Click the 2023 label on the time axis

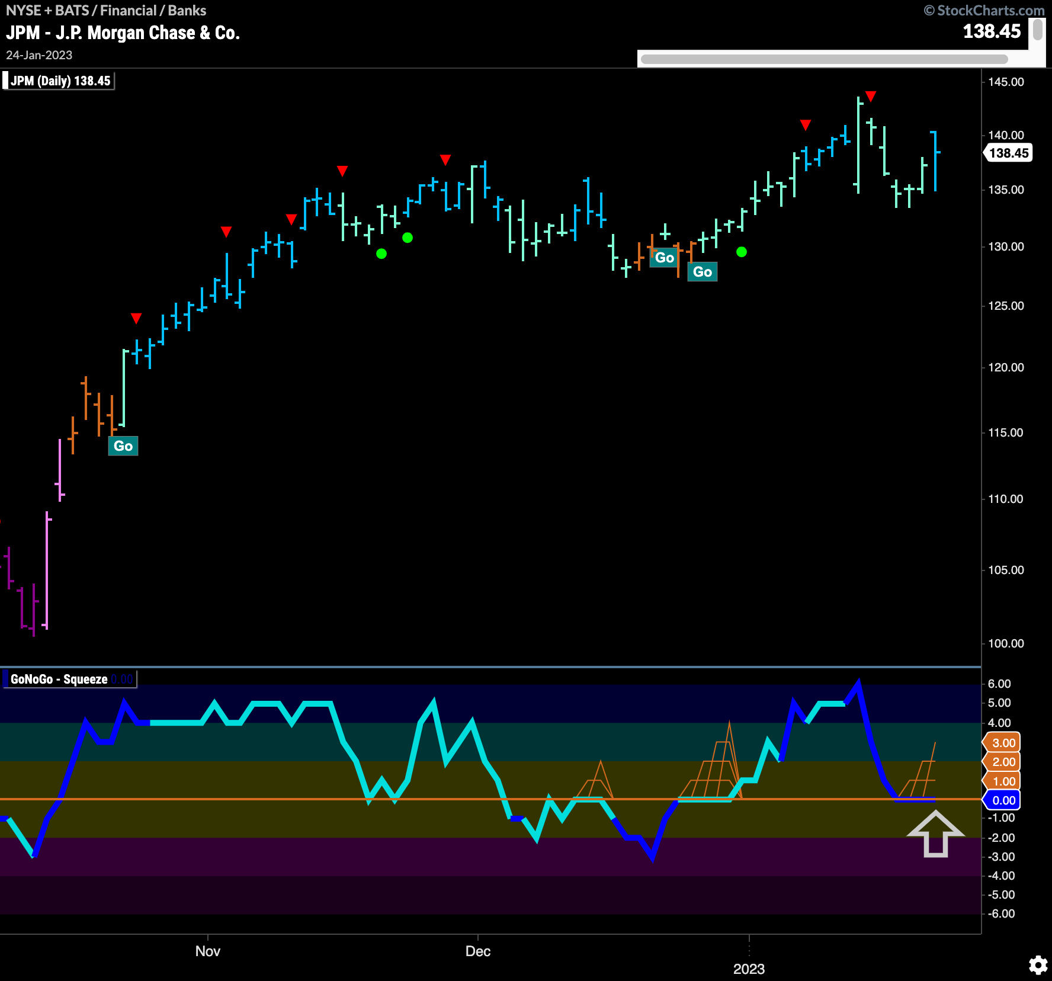coord(749,969)
